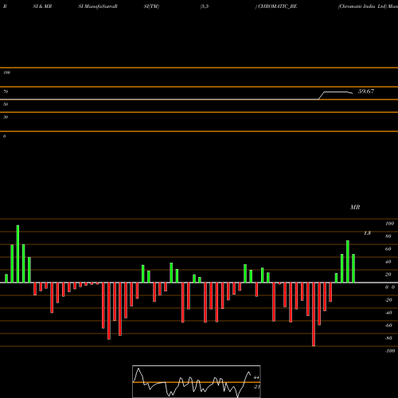Open the mini RSI overview chart thumbnail
The height and width of the screenshot is (398, 398).
(197, 381)
